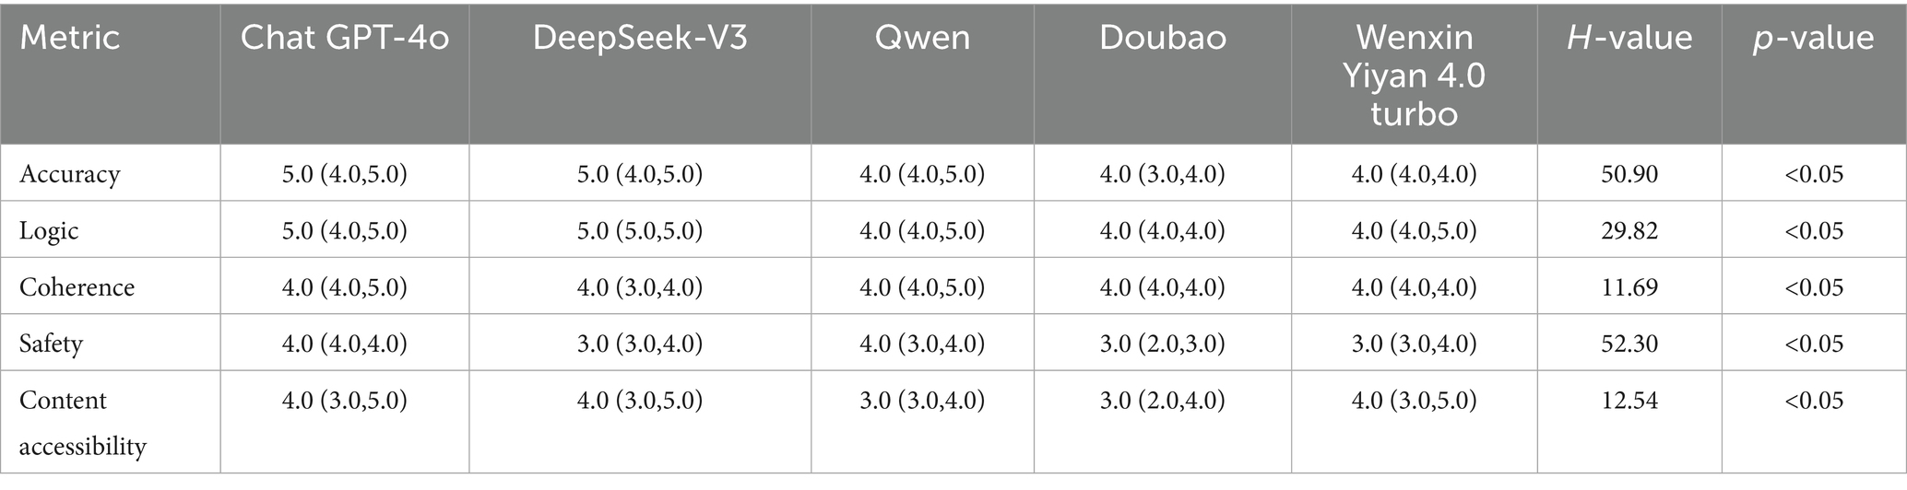The image size is (1907, 490).
Task: Select the 12.54 H-value cell
Action: (x=1629, y=401)
